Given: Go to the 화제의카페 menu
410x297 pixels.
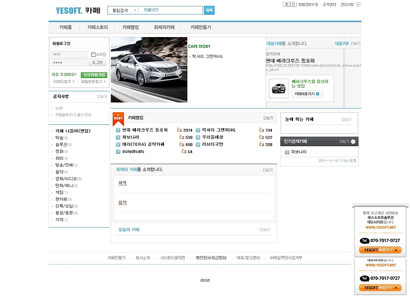Looking at the screenshot, I should [x=164, y=27].
